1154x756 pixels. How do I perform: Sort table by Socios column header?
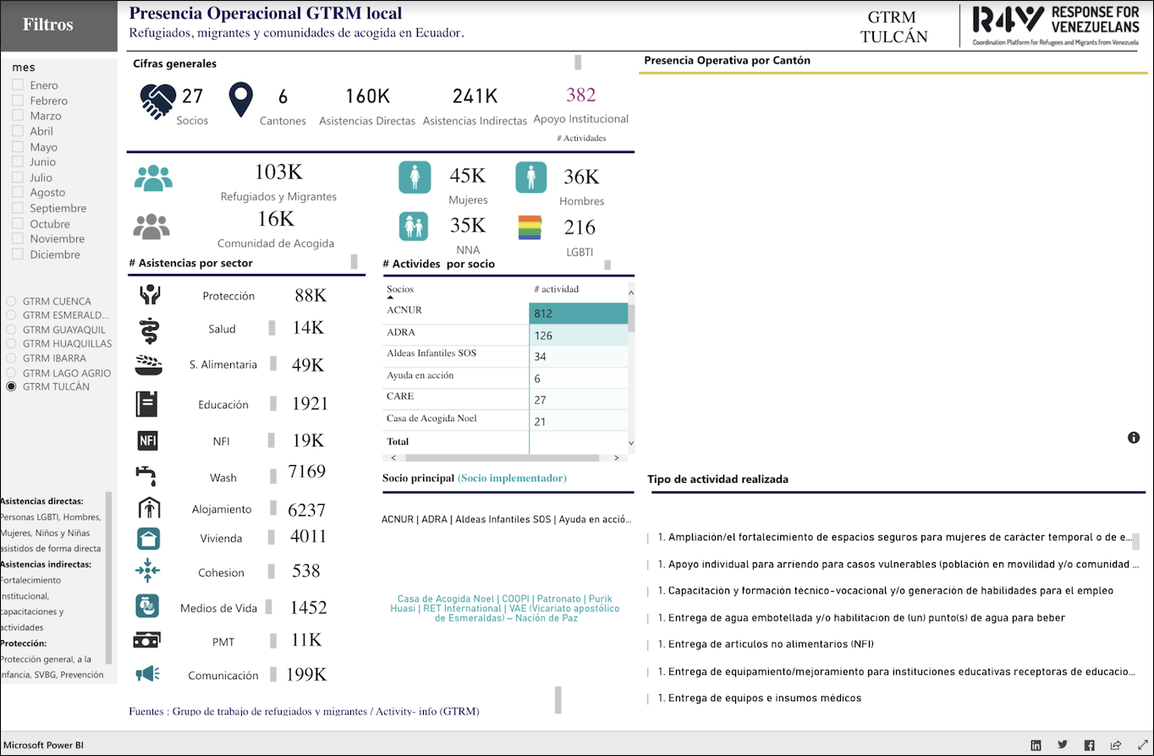point(400,289)
